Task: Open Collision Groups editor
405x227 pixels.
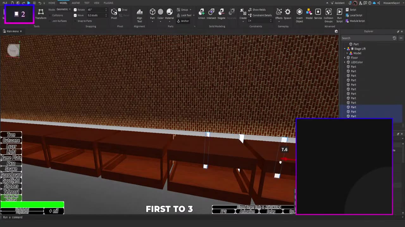Action: (x=328, y=15)
